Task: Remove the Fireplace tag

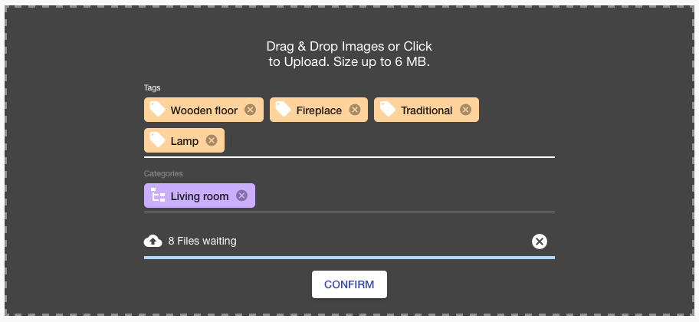Action: click(355, 110)
